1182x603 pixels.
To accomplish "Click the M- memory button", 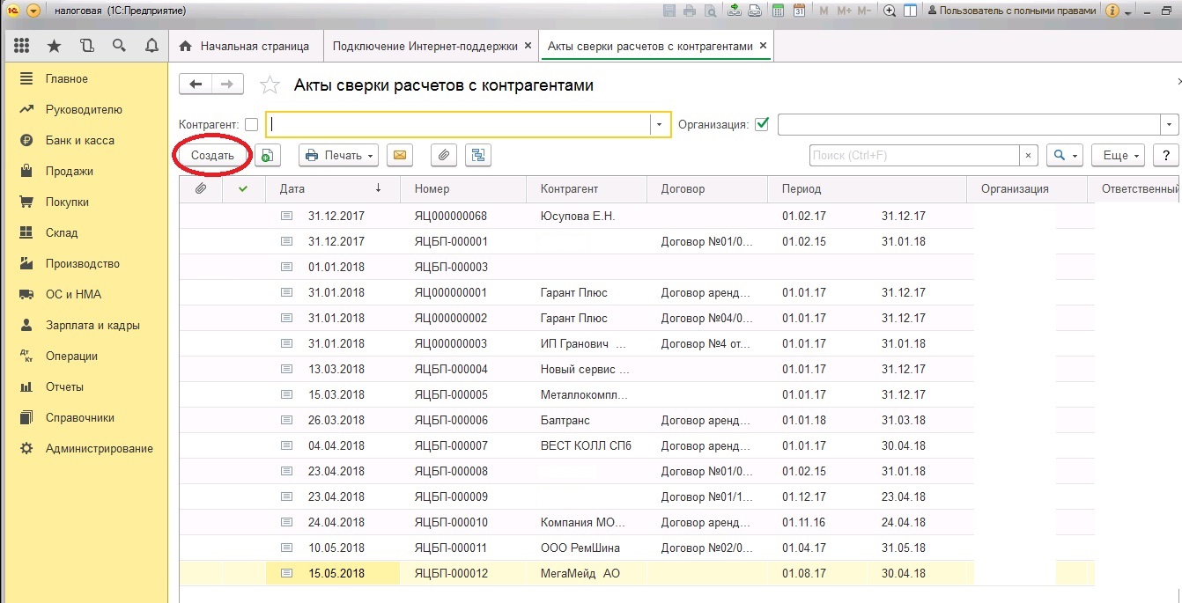I will coord(864,11).
